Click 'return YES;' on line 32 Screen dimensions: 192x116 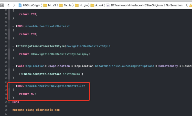pos(28,14)
